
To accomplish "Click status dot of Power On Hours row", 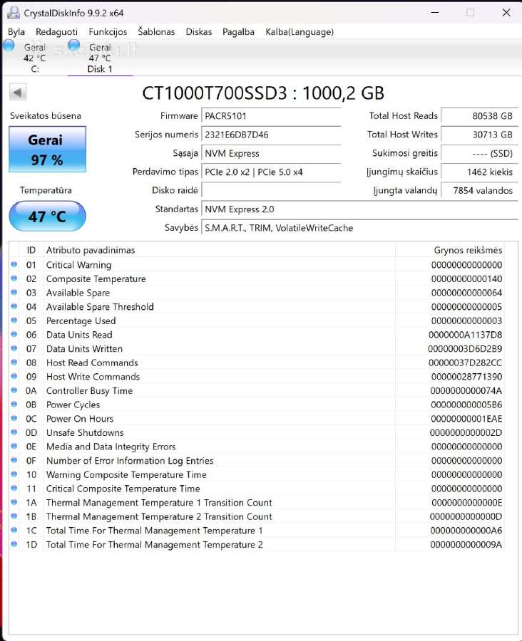I will [x=14, y=418].
